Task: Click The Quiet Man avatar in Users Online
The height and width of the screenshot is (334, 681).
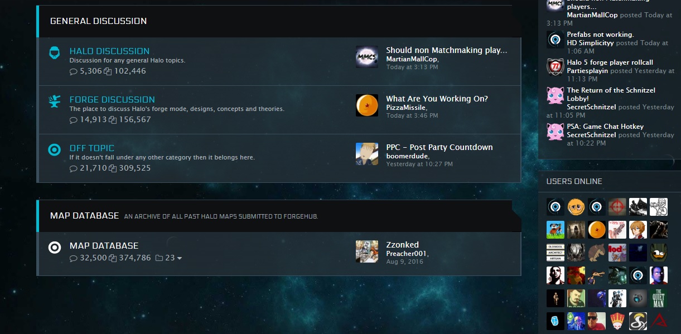Action: coord(659,298)
